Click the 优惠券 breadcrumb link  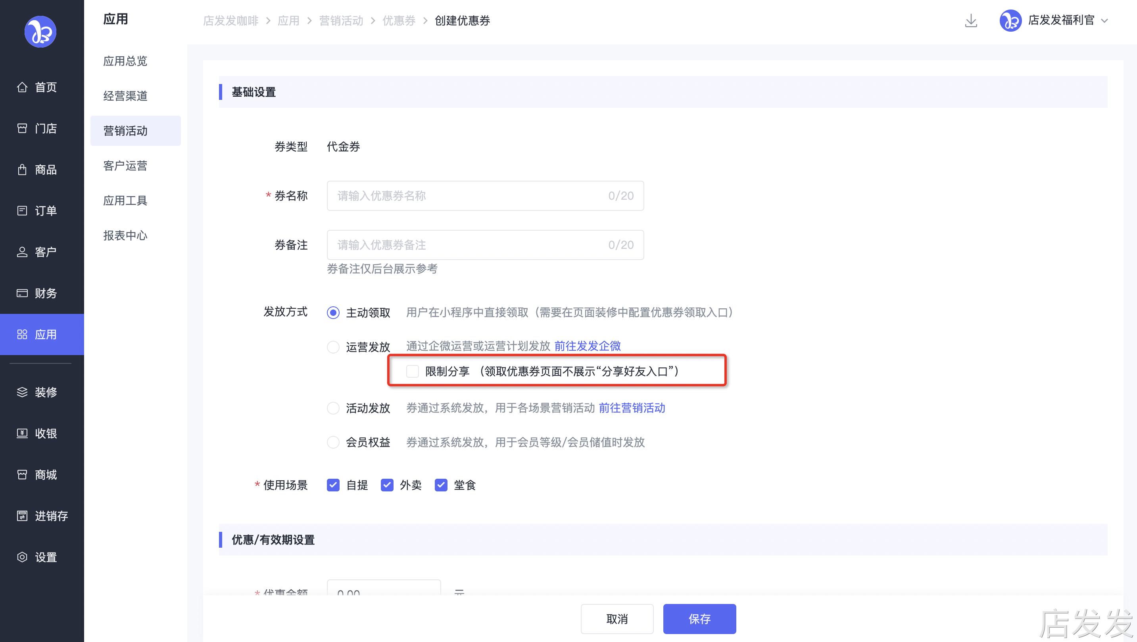399,21
